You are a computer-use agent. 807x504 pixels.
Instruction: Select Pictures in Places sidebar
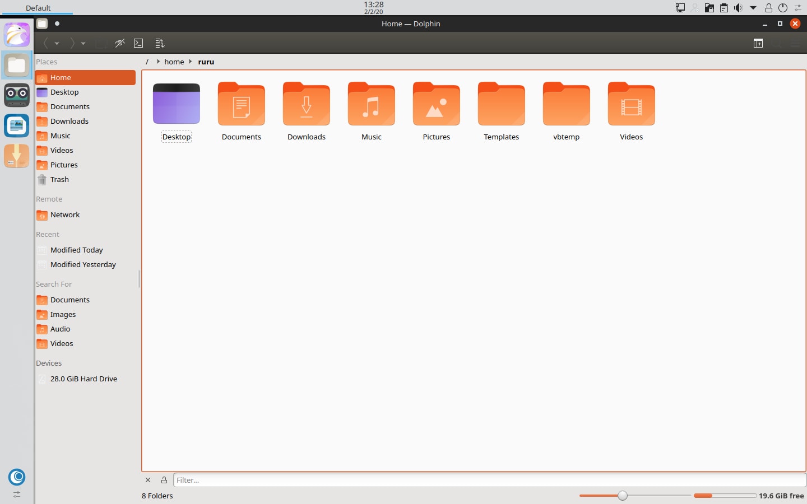85,165
